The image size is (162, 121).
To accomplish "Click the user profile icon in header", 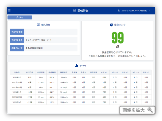I will click(118, 10).
